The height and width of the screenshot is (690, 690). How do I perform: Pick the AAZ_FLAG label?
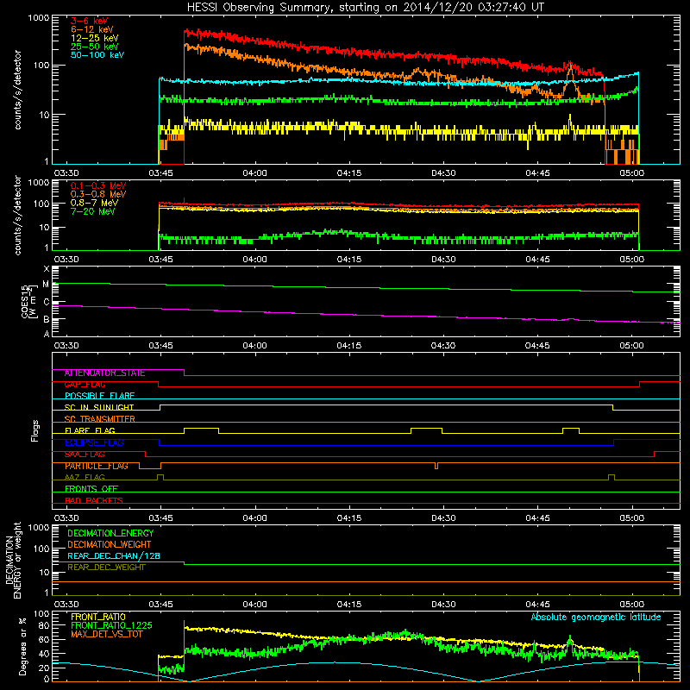85,477
